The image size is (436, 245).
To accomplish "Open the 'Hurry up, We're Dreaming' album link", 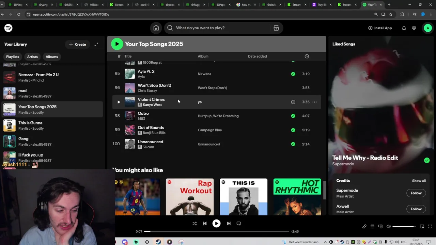I will click(218, 116).
